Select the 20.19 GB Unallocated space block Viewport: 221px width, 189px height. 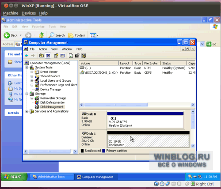click(x=148, y=140)
